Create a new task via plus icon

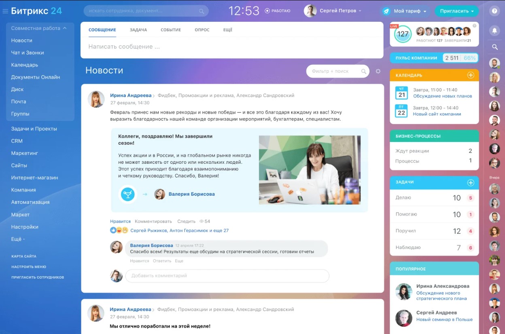[471, 183]
